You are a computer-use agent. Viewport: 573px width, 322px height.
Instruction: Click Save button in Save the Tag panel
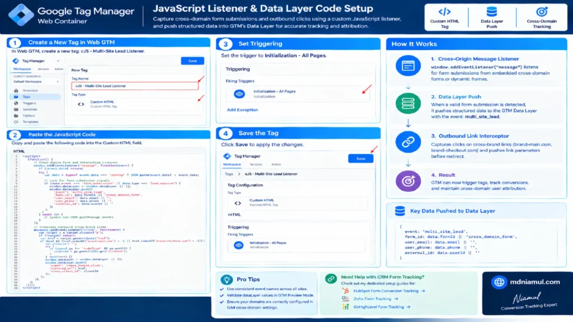pyautogui.click(x=360, y=158)
